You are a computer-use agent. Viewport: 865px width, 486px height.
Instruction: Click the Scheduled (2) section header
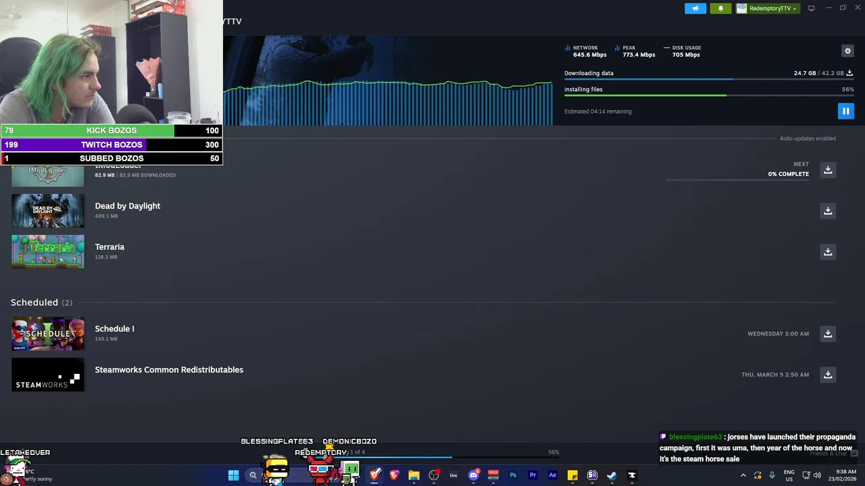click(41, 302)
